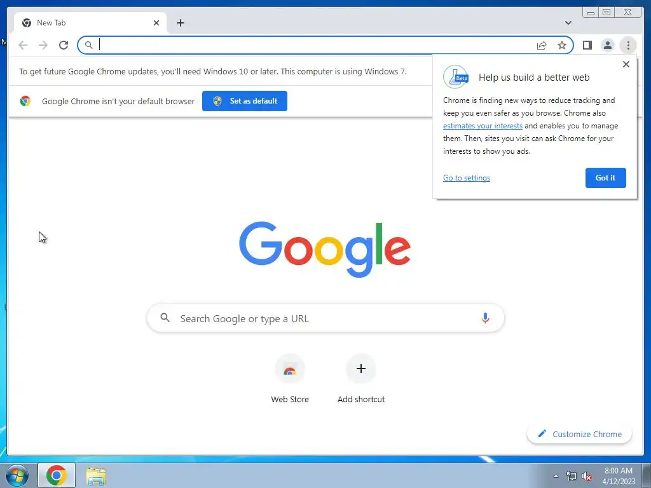Image resolution: width=651 pixels, height=488 pixels.
Task: Open the profile avatar menu
Action: (x=607, y=45)
